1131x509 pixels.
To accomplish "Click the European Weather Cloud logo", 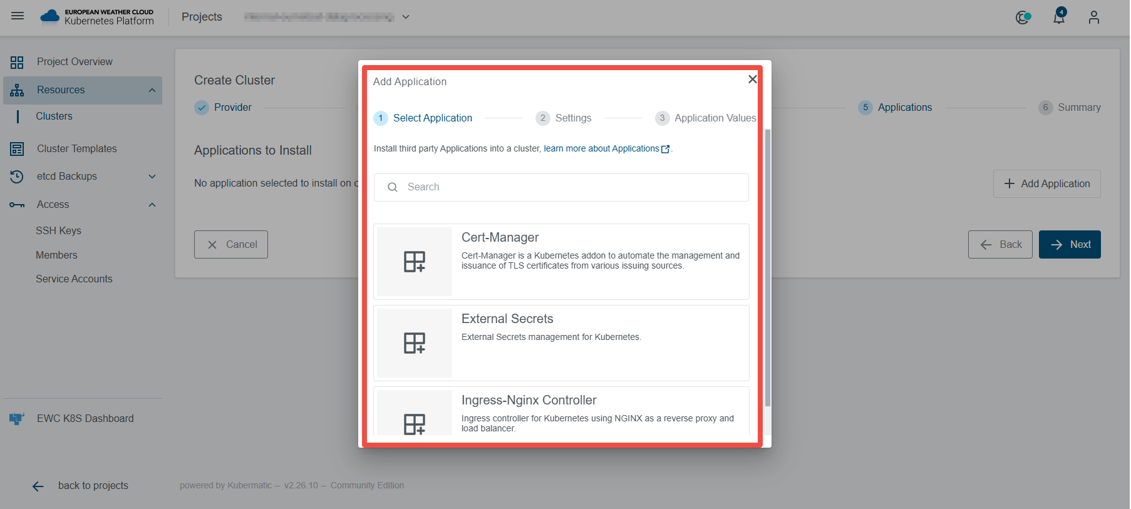I will click(97, 17).
